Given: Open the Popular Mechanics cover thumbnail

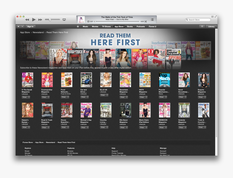Looking at the screenshot, I should pos(164,80).
